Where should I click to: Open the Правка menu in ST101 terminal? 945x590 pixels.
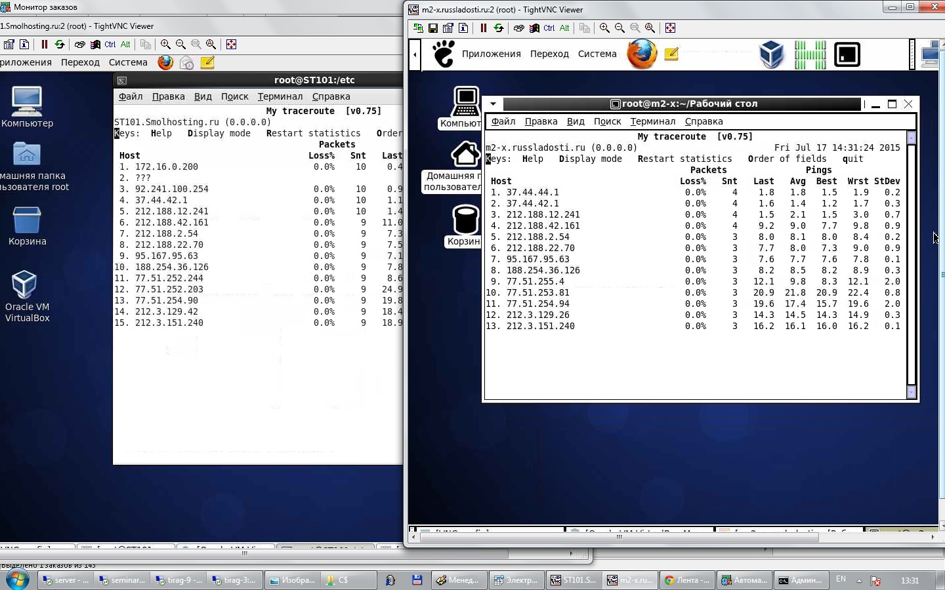click(168, 96)
